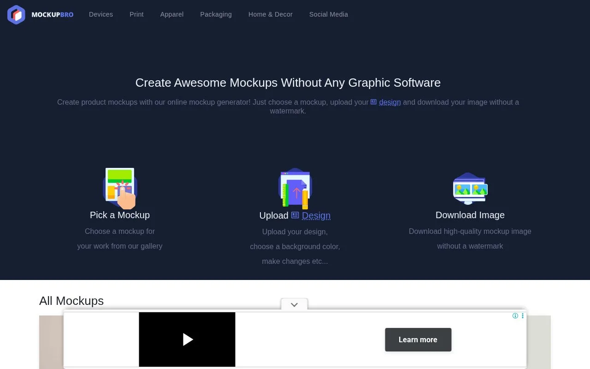Click the Download Image heading
This screenshot has width=590, height=369.
470,215
